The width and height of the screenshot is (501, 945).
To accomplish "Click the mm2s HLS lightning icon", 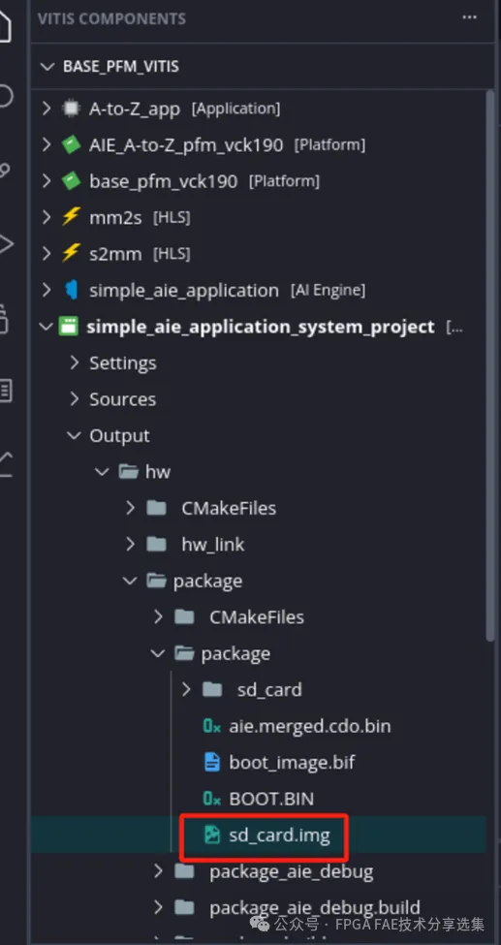I will pos(71,217).
